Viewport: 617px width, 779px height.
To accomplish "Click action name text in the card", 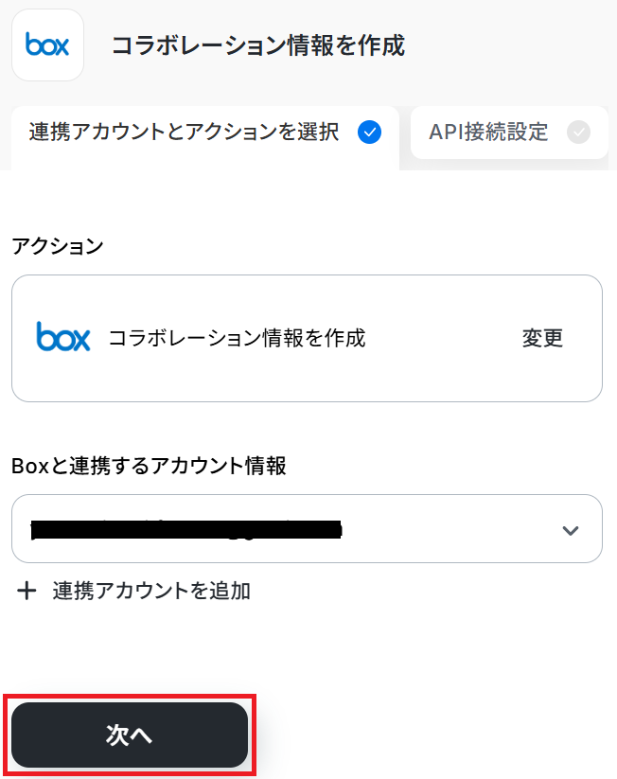I will pyautogui.click(x=237, y=338).
